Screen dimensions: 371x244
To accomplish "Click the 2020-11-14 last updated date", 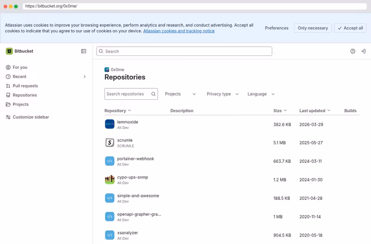I will (x=310, y=217).
